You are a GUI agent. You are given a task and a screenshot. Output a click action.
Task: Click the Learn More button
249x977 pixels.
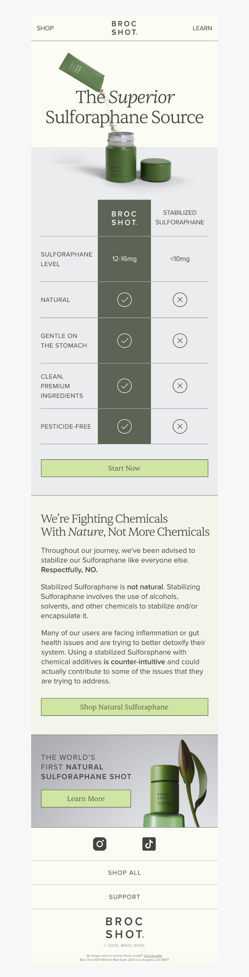86,799
